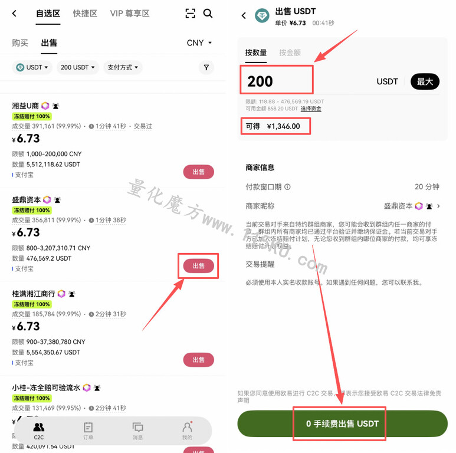Open the CNY currency selector
The width and height of the screenshot is (456, 453).
coord(199,42)
